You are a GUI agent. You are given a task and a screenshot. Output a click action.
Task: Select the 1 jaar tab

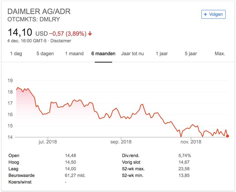pyautogui.click(x=162, y=54)
